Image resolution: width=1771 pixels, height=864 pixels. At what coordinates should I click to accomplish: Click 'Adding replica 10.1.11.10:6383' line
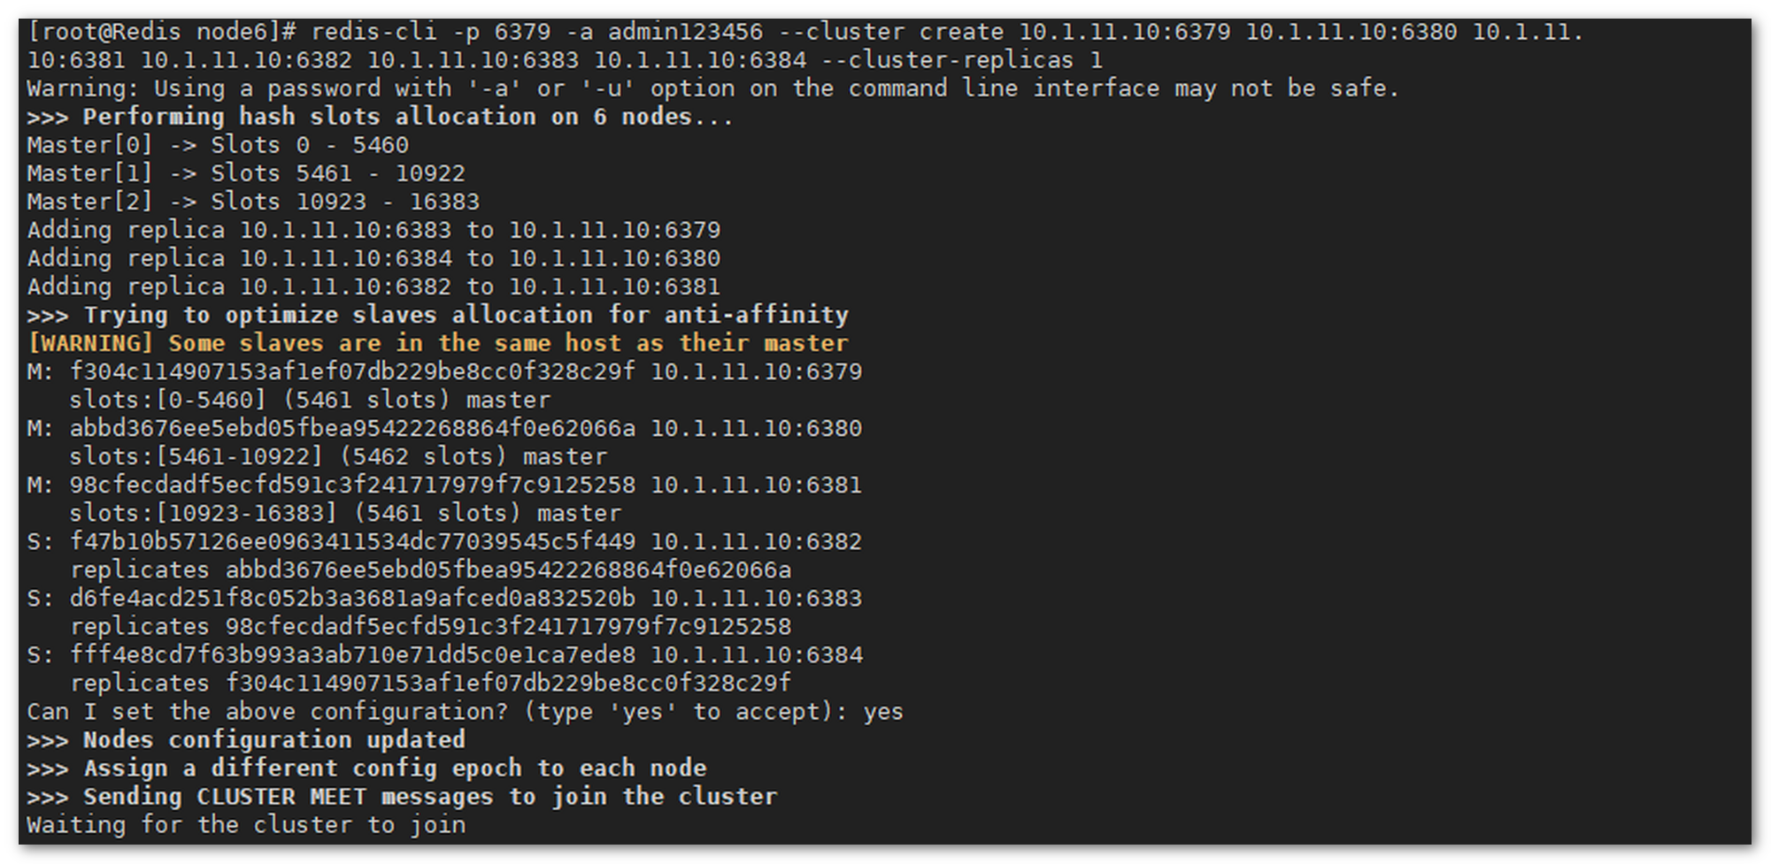point(373,230)
